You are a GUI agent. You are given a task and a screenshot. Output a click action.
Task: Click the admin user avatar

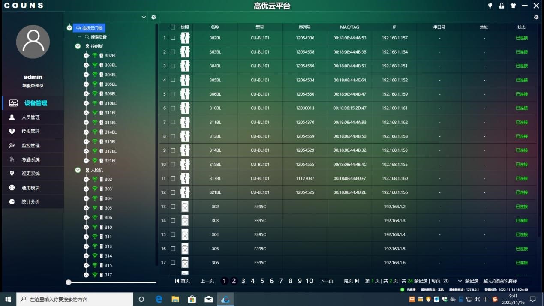pos(33,42)
